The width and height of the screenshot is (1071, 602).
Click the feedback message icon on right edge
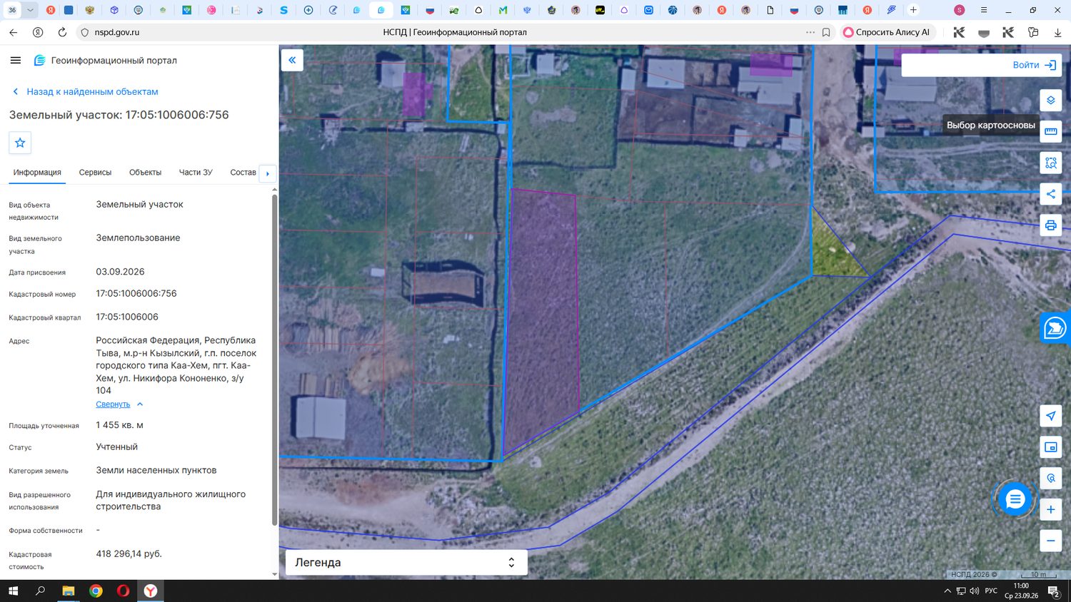[x=1055, y=328]
